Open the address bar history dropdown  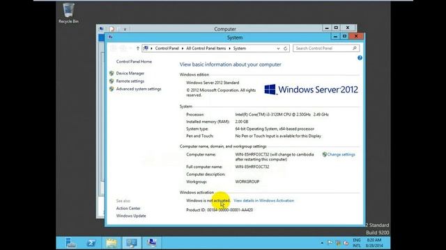(278, 49)
